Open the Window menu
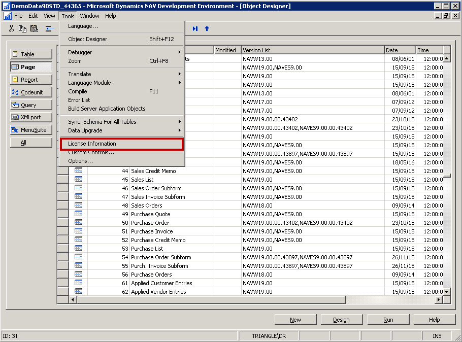 pos(89,16)
